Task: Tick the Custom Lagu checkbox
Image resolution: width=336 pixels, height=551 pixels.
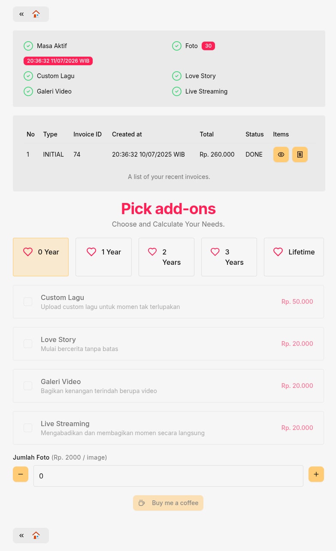Action: point(28,302)
